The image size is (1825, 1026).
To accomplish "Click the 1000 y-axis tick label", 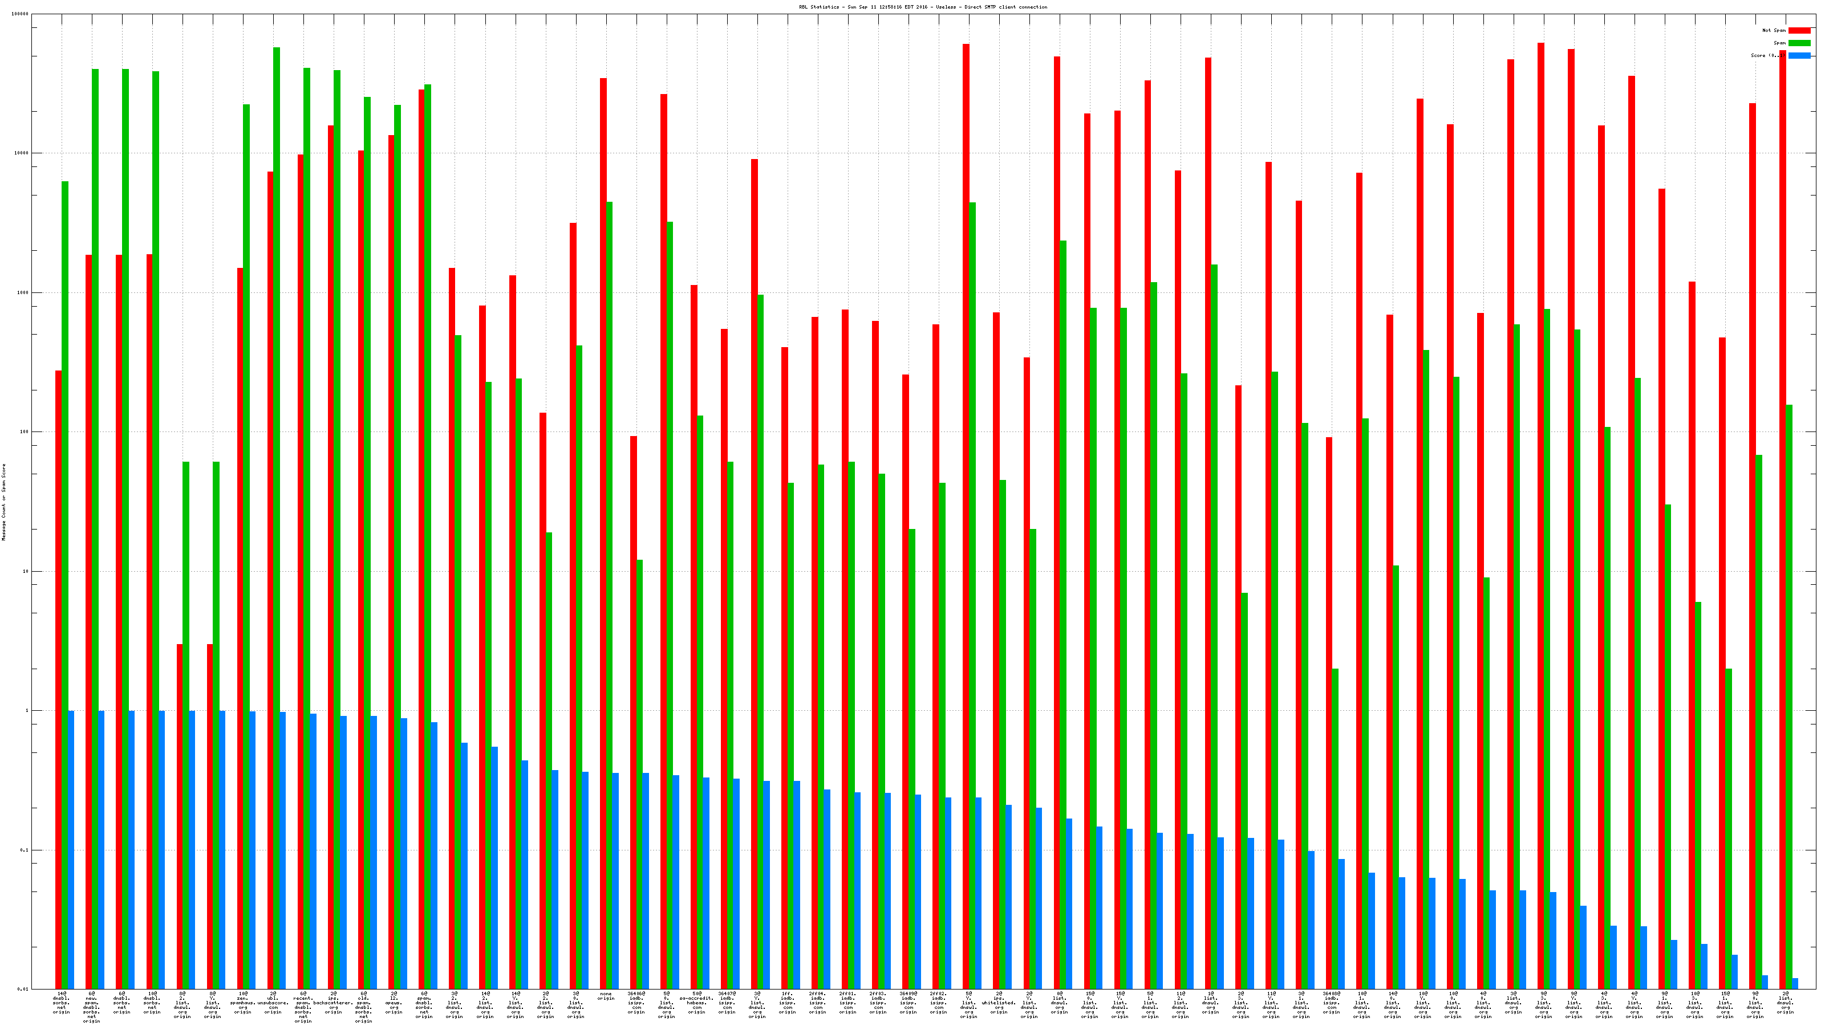I will tap(23, 292).
